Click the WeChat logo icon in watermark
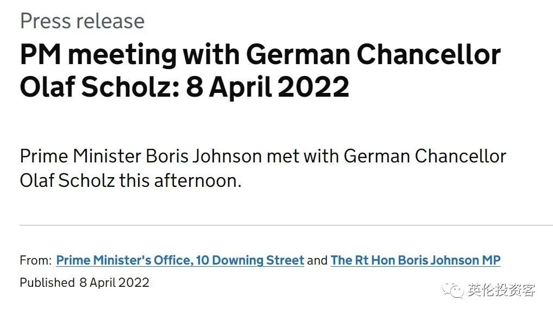Screen dimensions: 553x314 453,290
